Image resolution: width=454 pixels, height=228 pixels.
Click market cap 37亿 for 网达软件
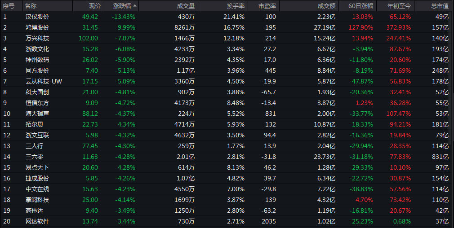coord(442,221)
